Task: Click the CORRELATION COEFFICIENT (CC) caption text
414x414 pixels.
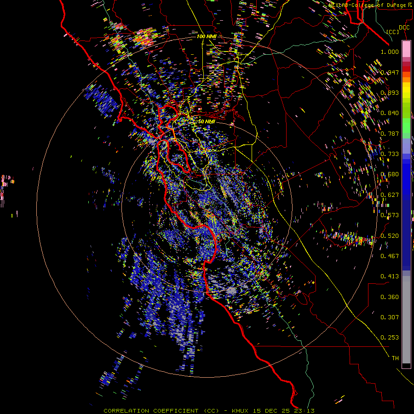Action: pyautogui.click(x=161, y=411)
